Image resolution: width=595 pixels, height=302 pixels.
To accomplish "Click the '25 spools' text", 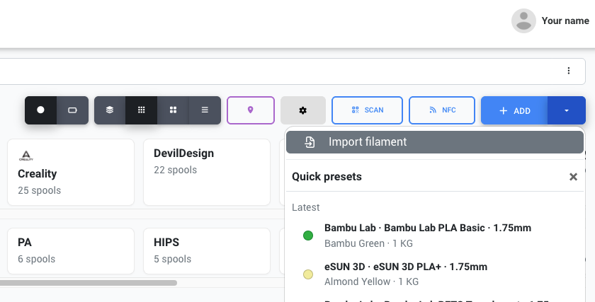I will [x=40, y=190].
